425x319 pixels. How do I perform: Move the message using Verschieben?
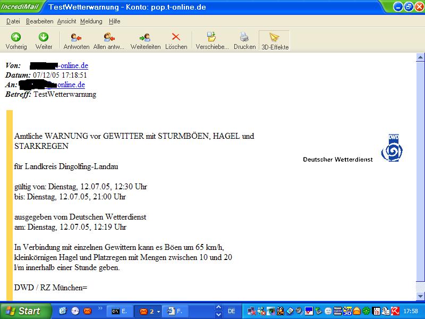click(212, 41)
